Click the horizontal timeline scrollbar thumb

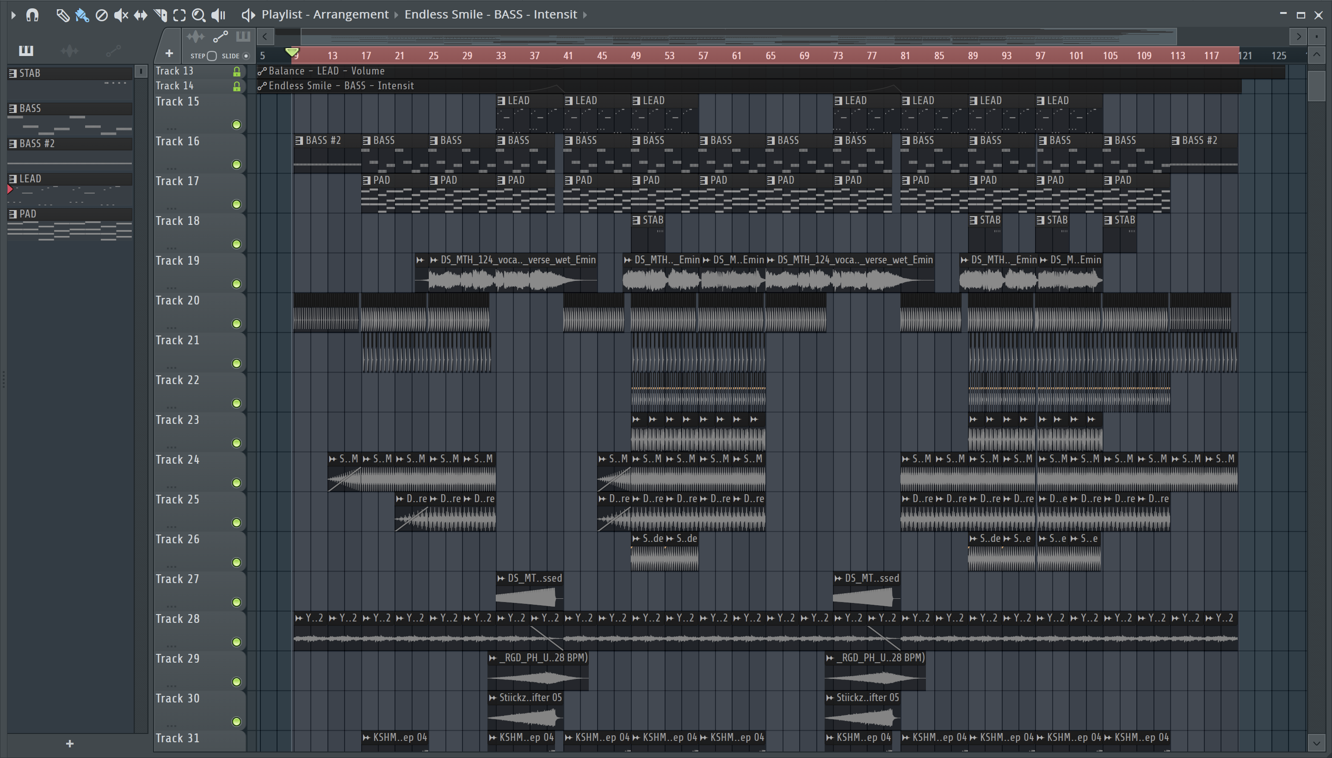[x=739, y=37]
